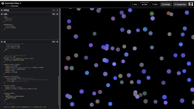Open CSS editor settings gear
This screenshot has width=194, height=109.
[2, 14]
